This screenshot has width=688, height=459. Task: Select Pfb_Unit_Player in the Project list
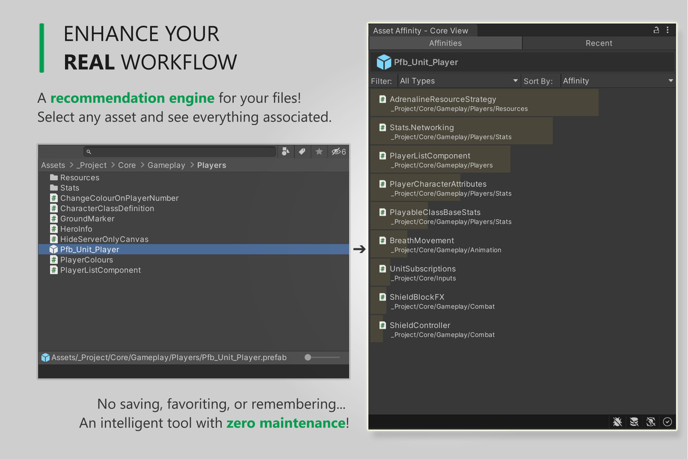tap(194, 250)
